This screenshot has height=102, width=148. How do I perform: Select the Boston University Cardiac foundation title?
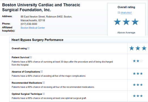tap(41, 7)
